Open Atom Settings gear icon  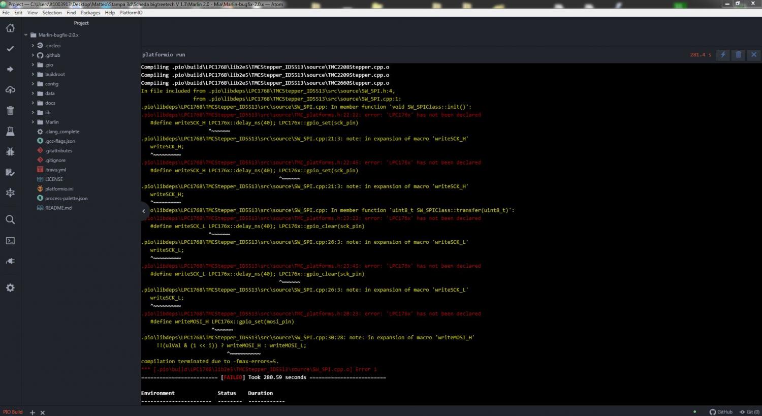tap(10, 287)
